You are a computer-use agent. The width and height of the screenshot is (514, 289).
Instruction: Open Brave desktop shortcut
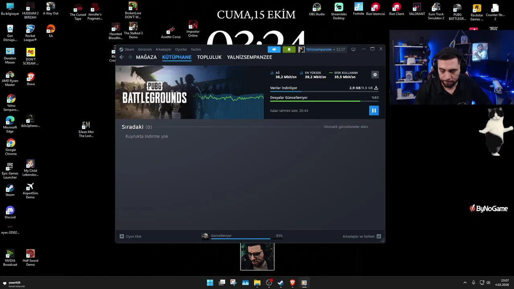(x=31, y=79)
